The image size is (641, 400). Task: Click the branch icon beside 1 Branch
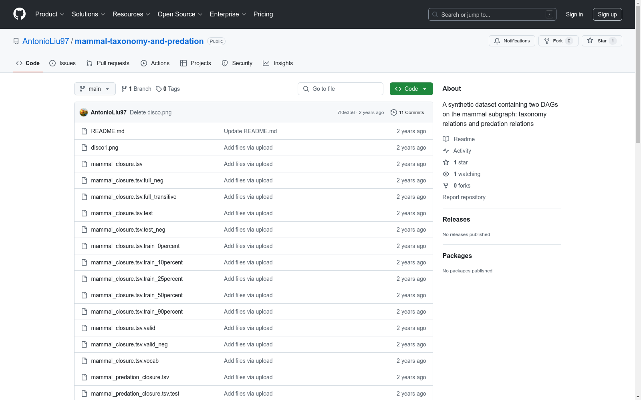pos(124,89)
